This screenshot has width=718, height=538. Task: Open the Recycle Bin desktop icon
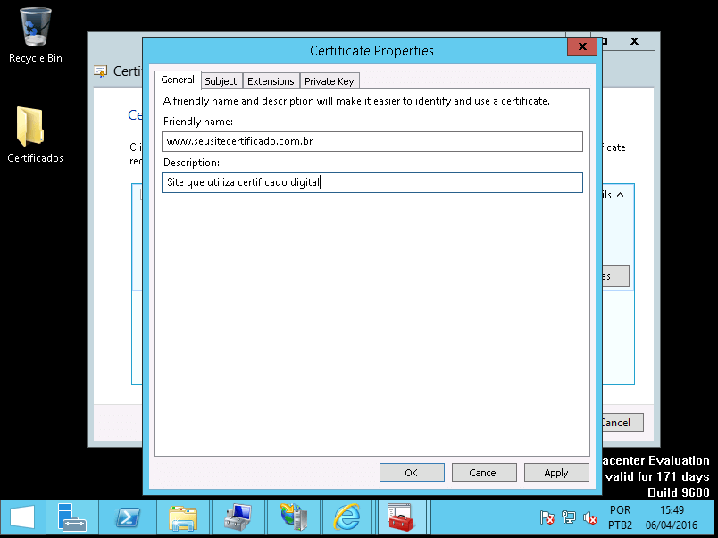click(x=35, y=35)
